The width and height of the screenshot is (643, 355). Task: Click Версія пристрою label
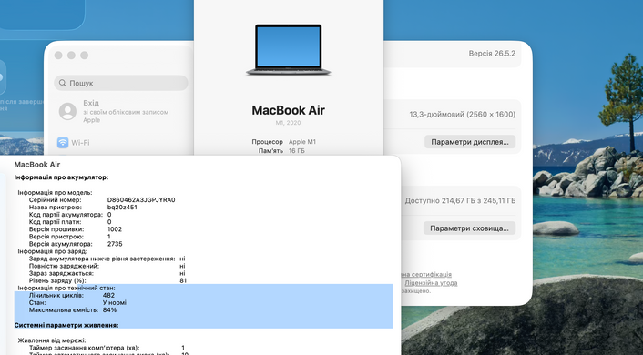click(56, 237)
